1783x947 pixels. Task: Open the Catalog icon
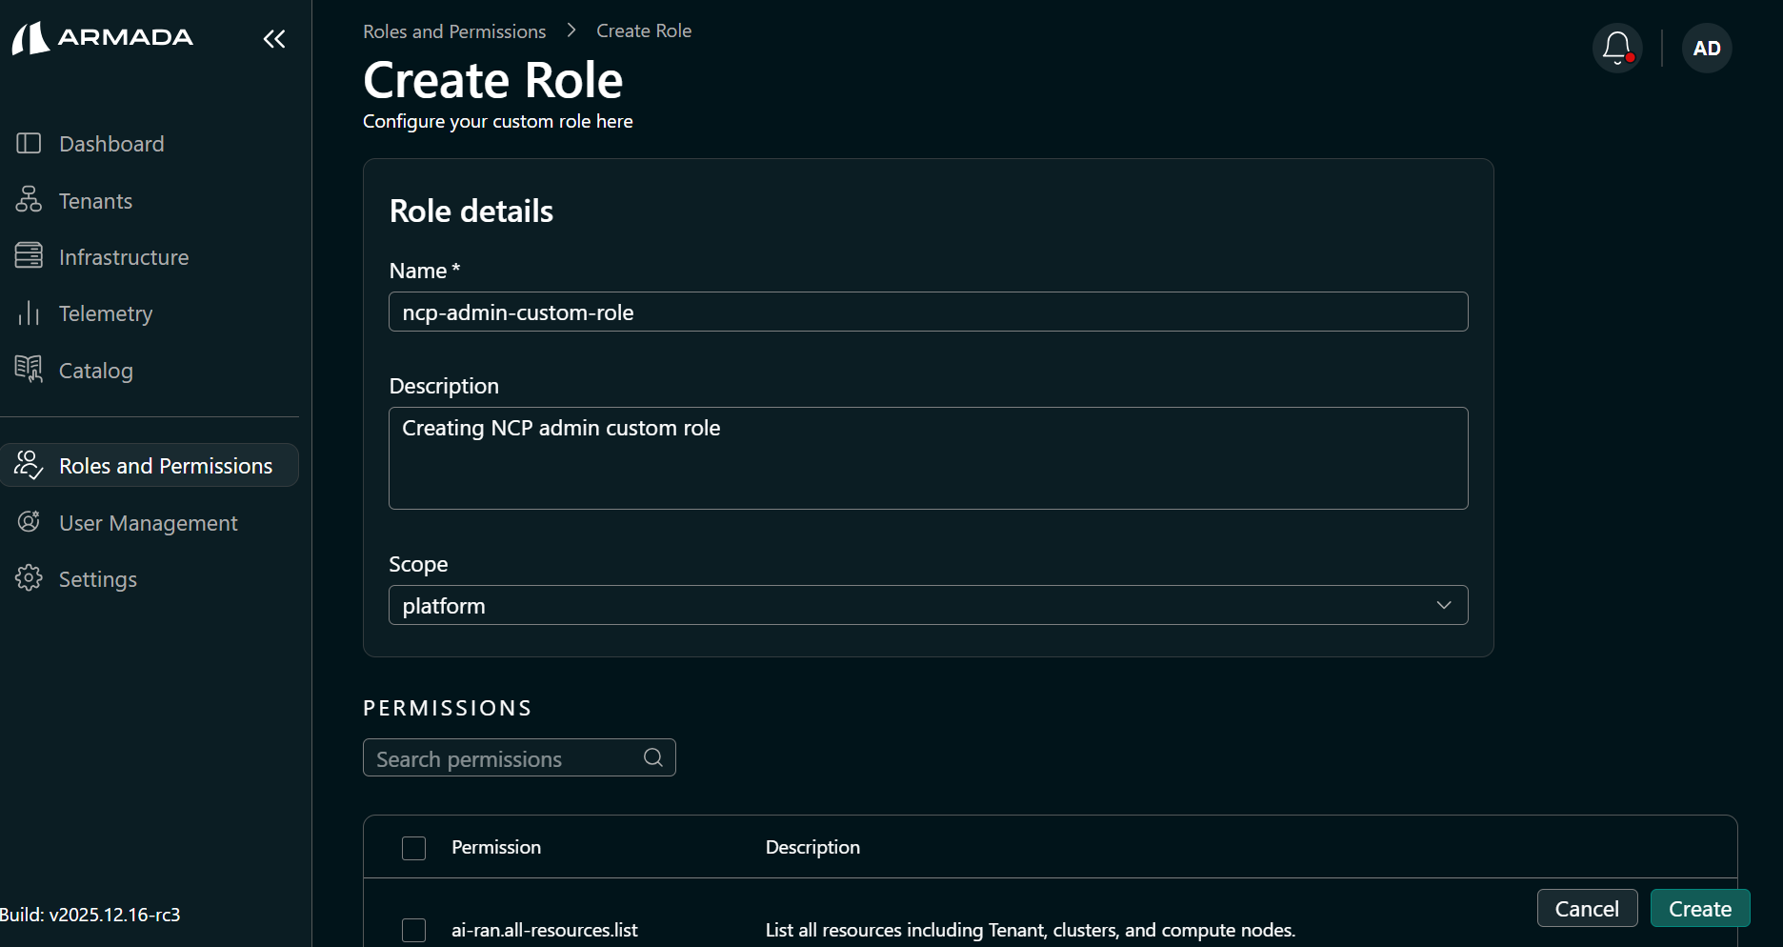coord(30,370)
